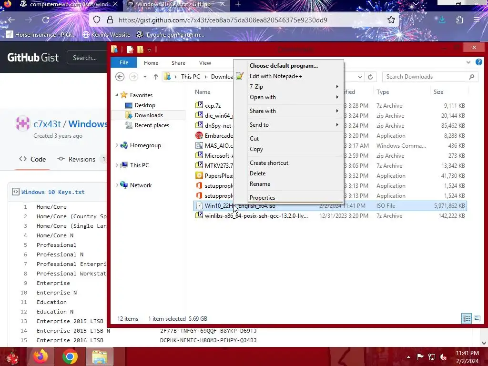The image size is (488, 366).
Task: Click the Firefox taskbar icon
Action: tap(41, 356)
